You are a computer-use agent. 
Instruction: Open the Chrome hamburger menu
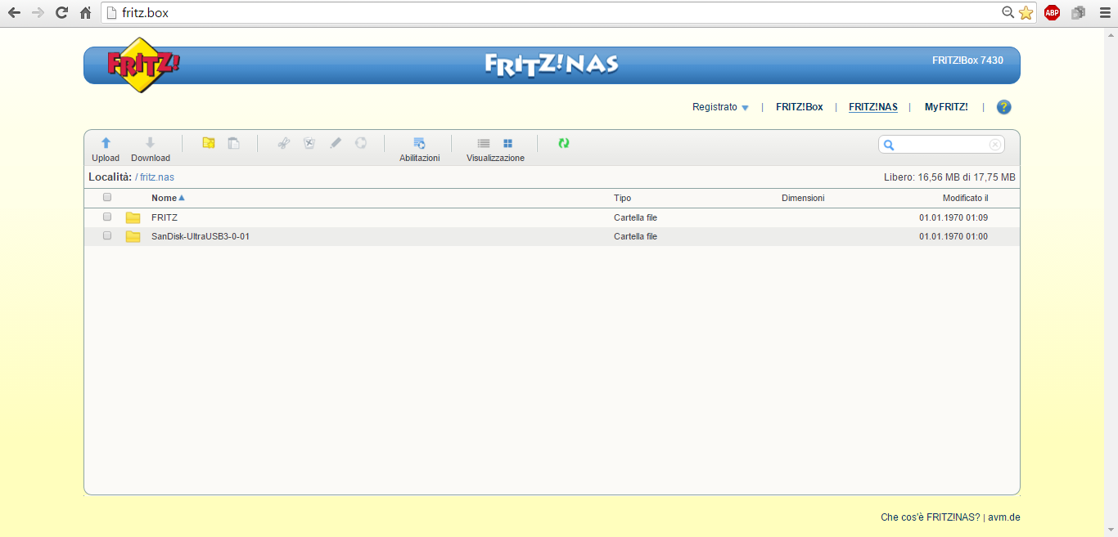tap(1104, 12)
